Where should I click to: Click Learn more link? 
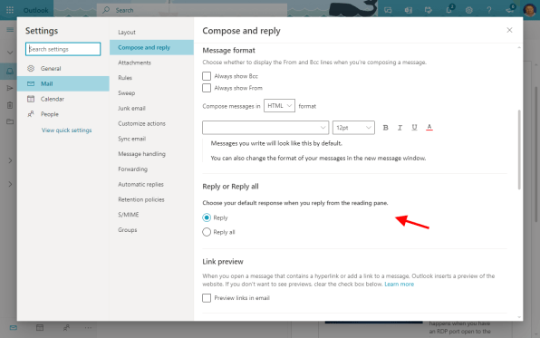[x=400, y=285]
